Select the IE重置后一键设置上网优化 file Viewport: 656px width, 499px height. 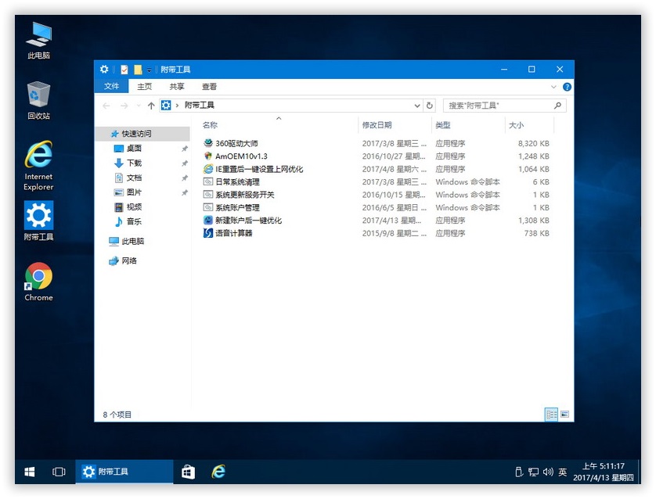(x=259, y=169)
